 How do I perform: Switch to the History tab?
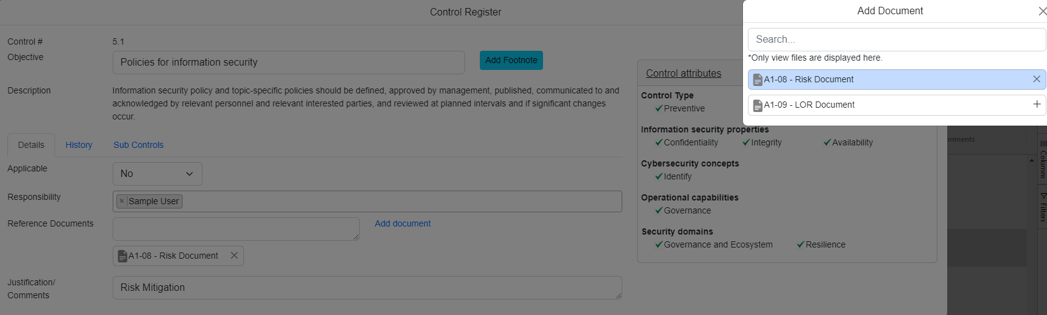click(79, 145)
